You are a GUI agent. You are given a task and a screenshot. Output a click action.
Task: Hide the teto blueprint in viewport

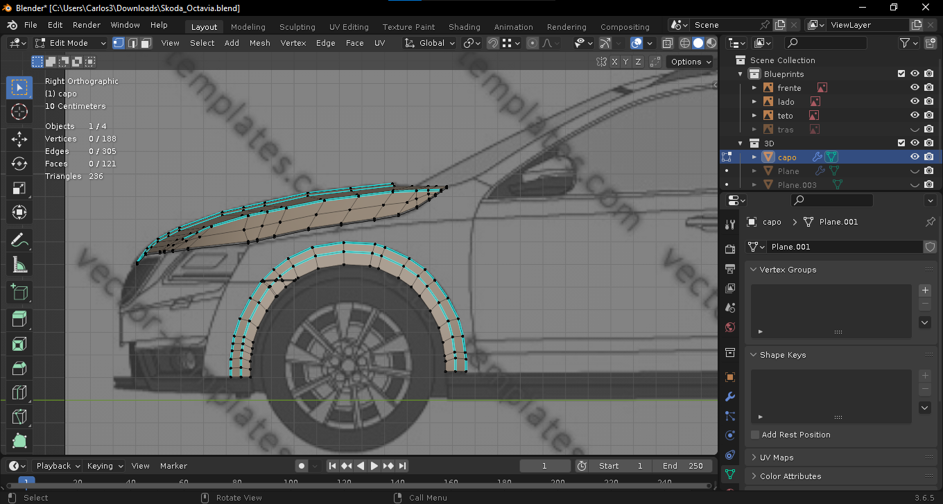click(x=915, y=115)
